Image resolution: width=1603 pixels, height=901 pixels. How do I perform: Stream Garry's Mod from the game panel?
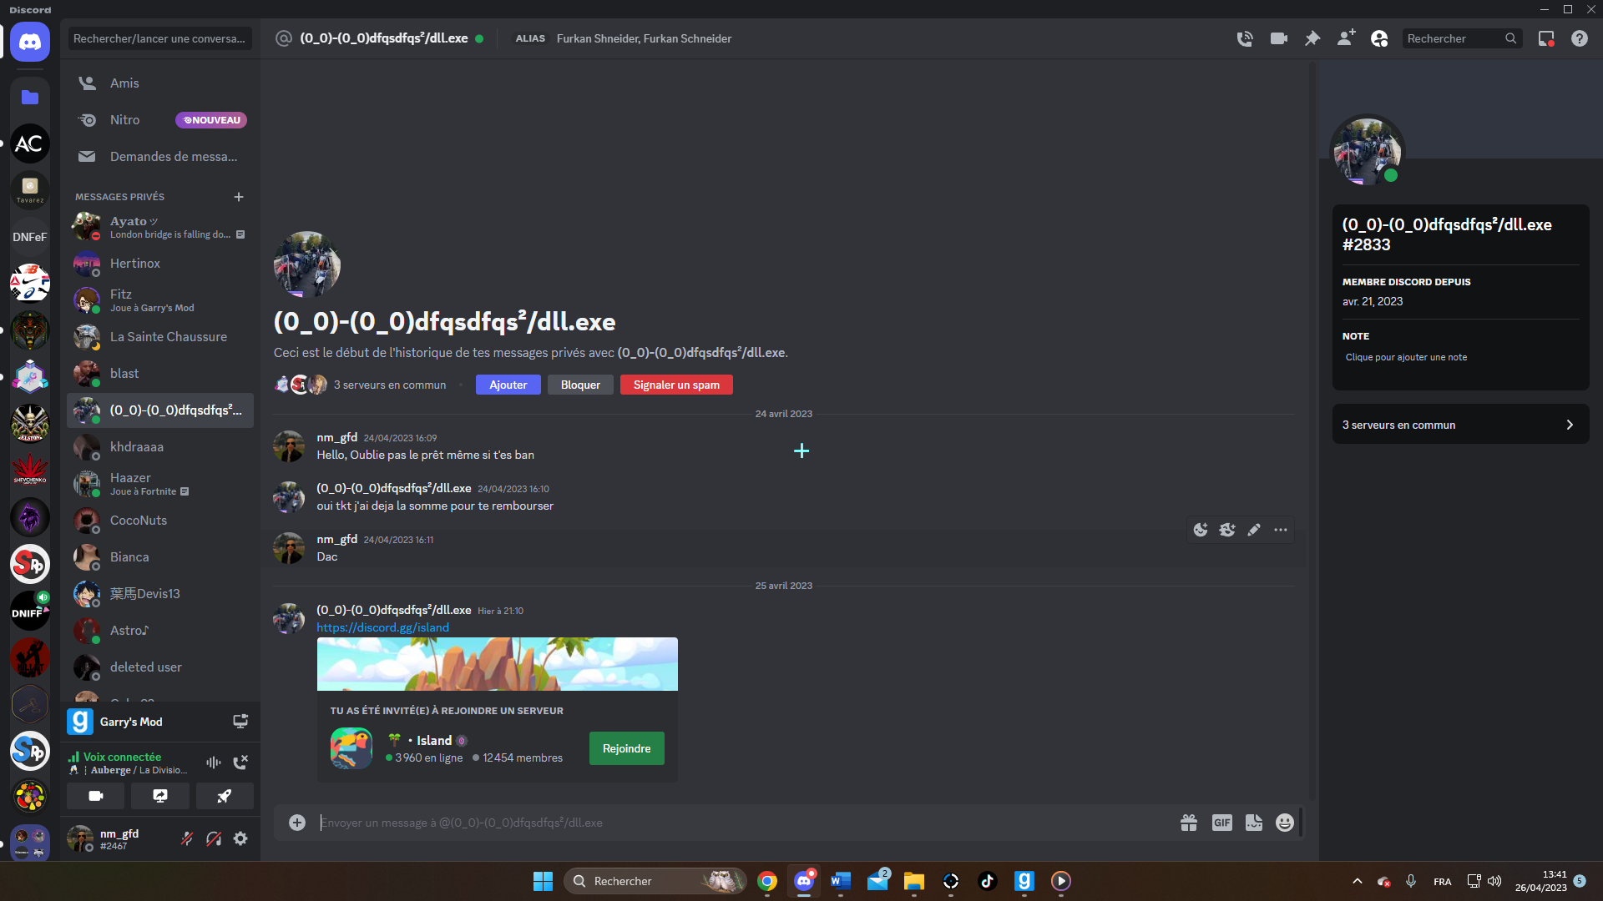point(240,722)
